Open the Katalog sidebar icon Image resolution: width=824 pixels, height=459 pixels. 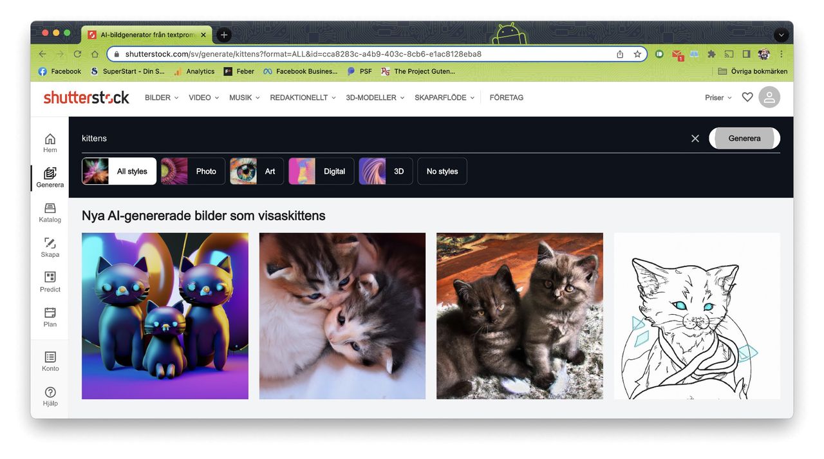(x=50, y=213)
